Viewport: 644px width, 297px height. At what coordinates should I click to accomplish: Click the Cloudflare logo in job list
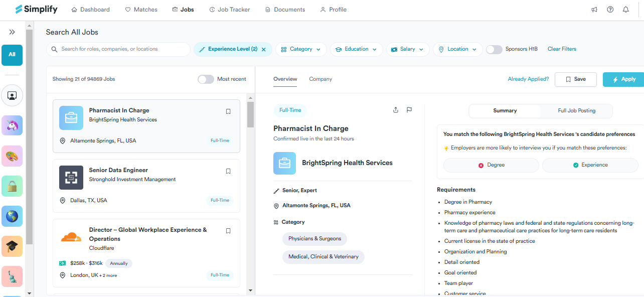tap(71, 237)
